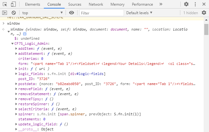Clear the console with the block icon
Image resolution: width=209 pixels, height=132 pixels.
(x=14, y=13)
